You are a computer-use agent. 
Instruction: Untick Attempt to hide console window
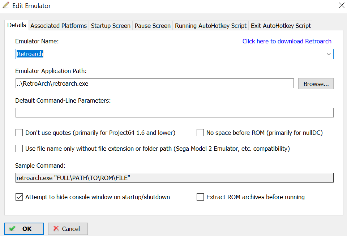[19, 197]
